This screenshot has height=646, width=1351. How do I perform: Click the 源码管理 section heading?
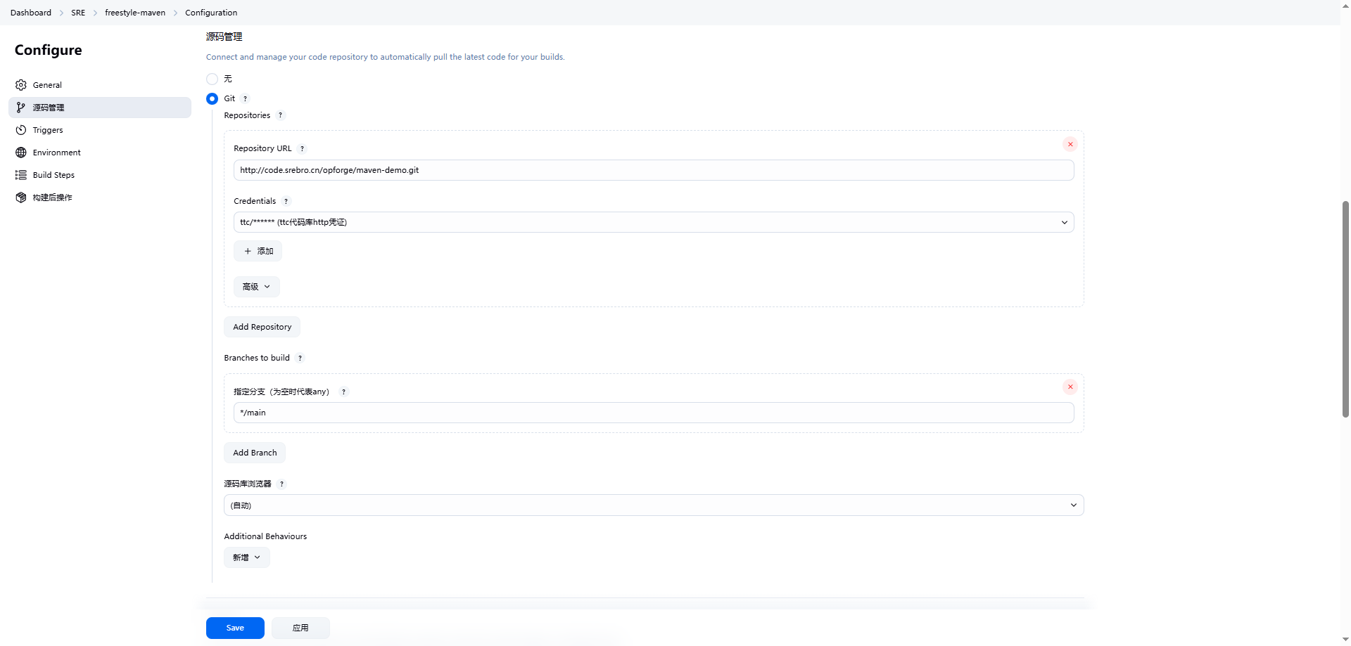pyautogui.click(x=224, y=37)
